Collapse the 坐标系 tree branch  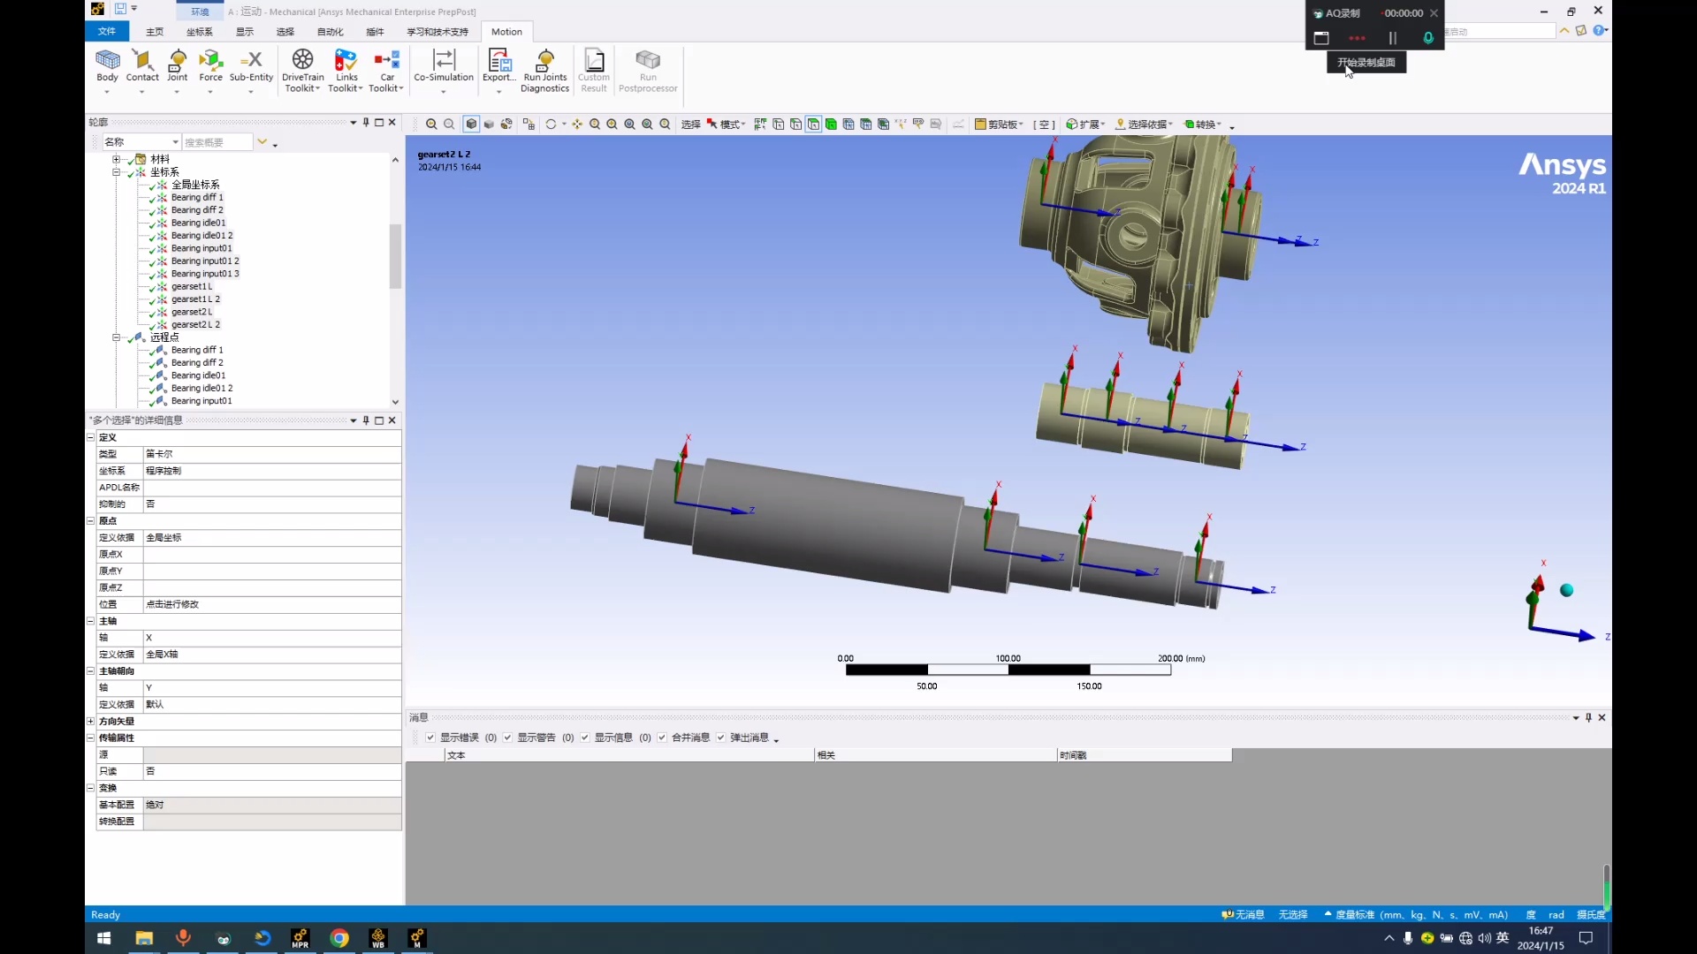point(117,172)
